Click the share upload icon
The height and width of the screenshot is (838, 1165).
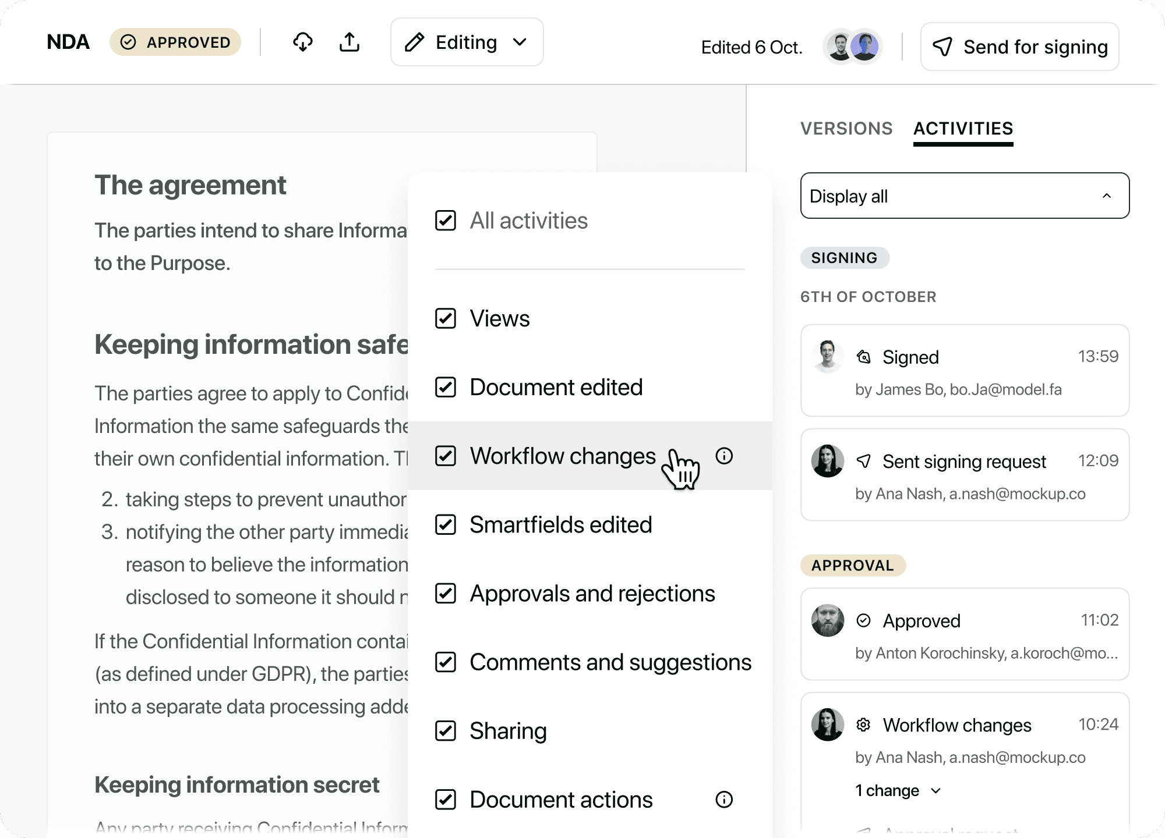click(349, 42)
